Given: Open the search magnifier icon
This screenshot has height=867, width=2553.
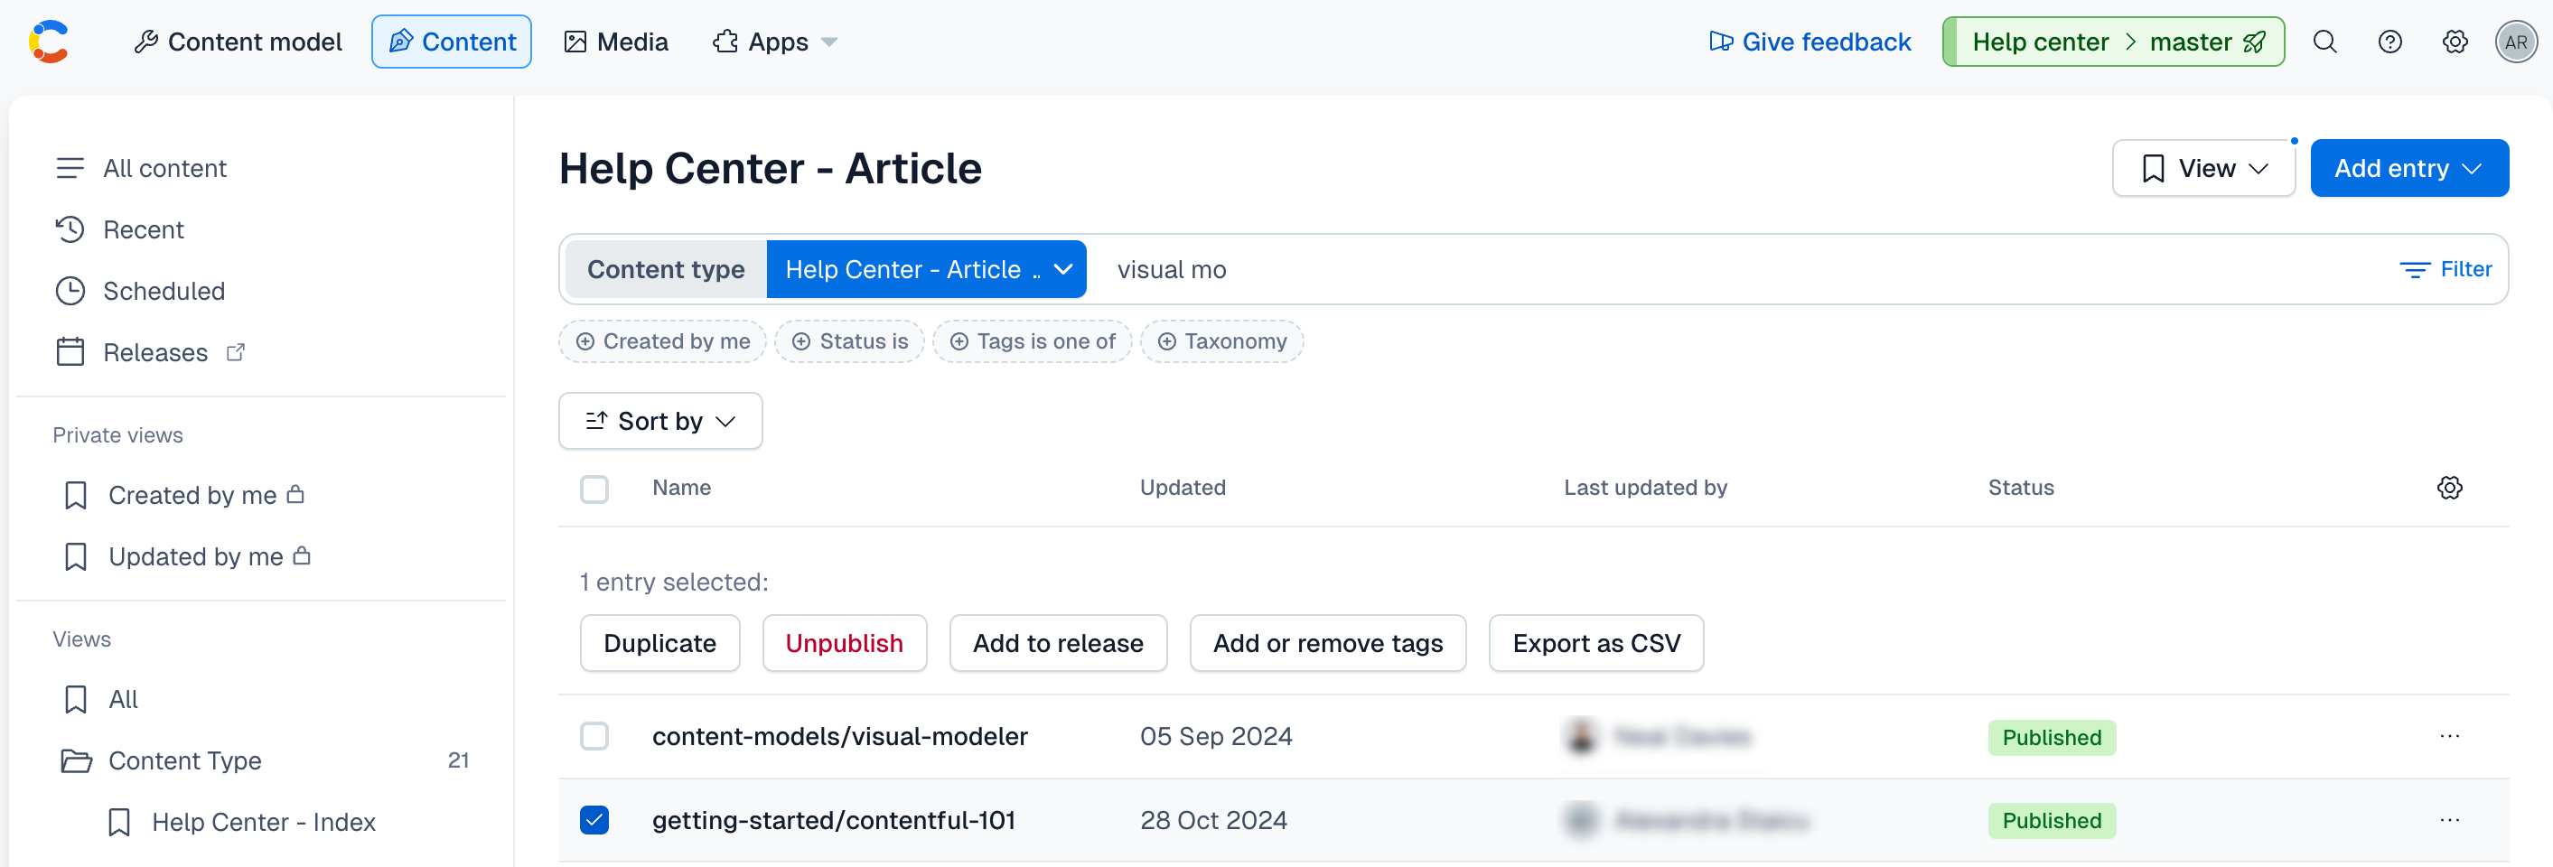Looking at the screenshot, I should [2325, 42].
